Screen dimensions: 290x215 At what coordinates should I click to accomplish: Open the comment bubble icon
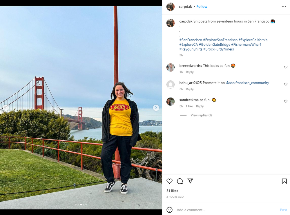180,181
